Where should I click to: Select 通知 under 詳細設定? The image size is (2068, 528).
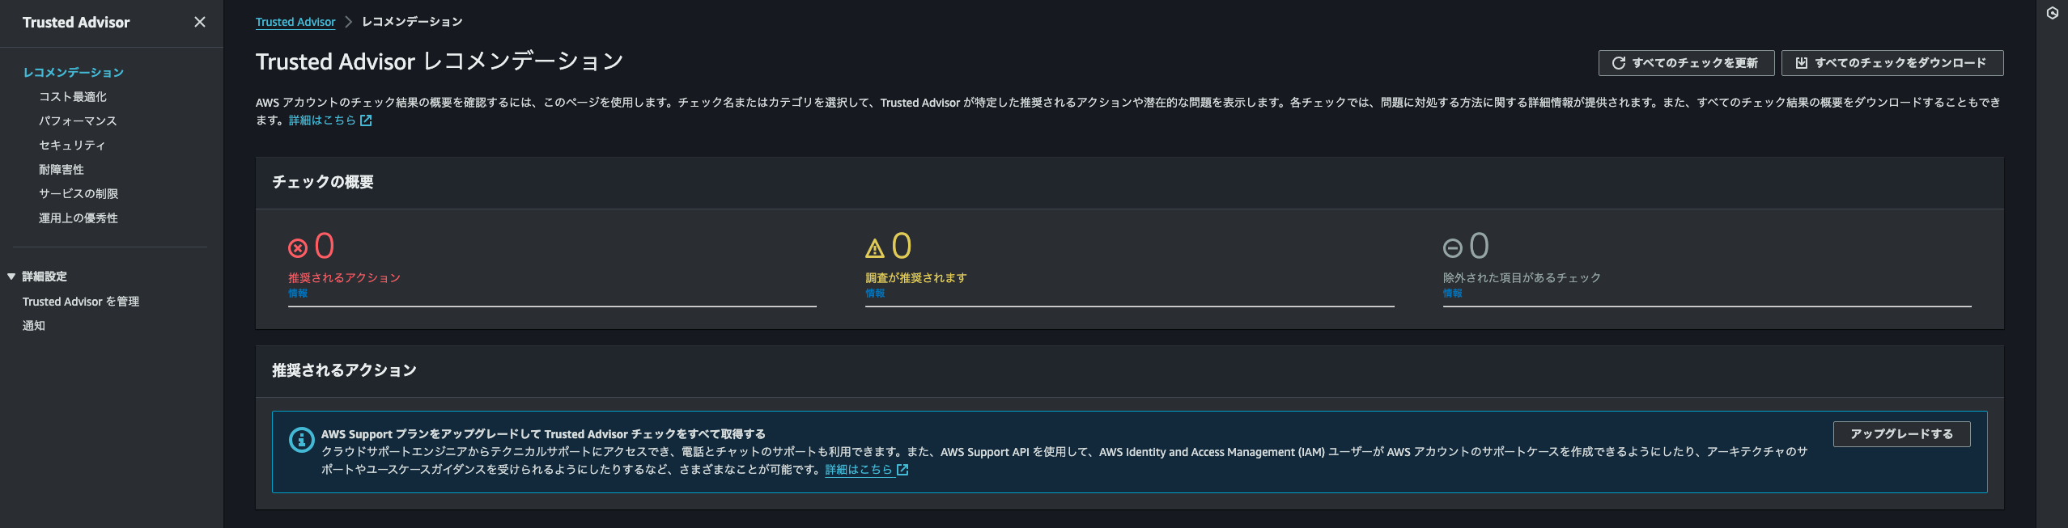click(33, 325)
